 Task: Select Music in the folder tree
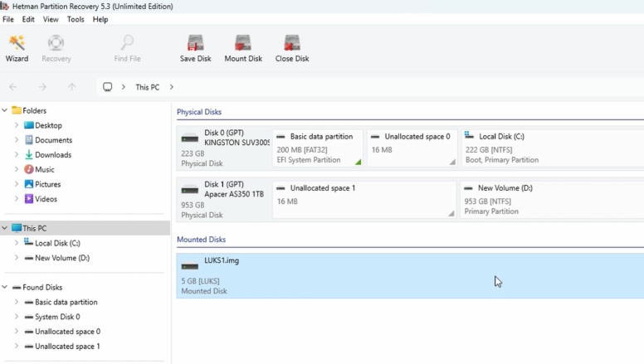pos(44,169)
